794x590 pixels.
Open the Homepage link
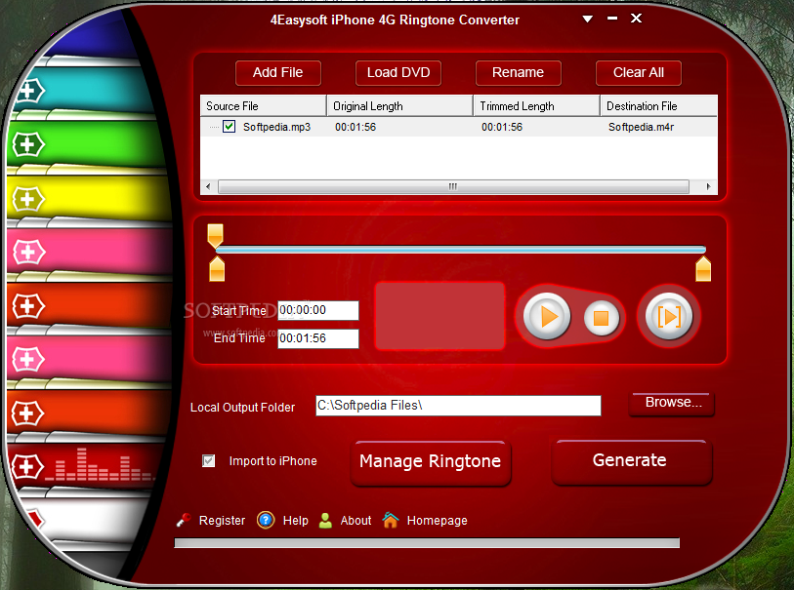tap(437, 521)
